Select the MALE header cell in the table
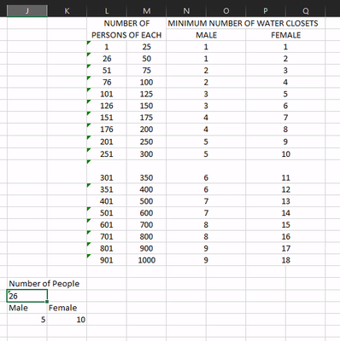 pos(206,35)
